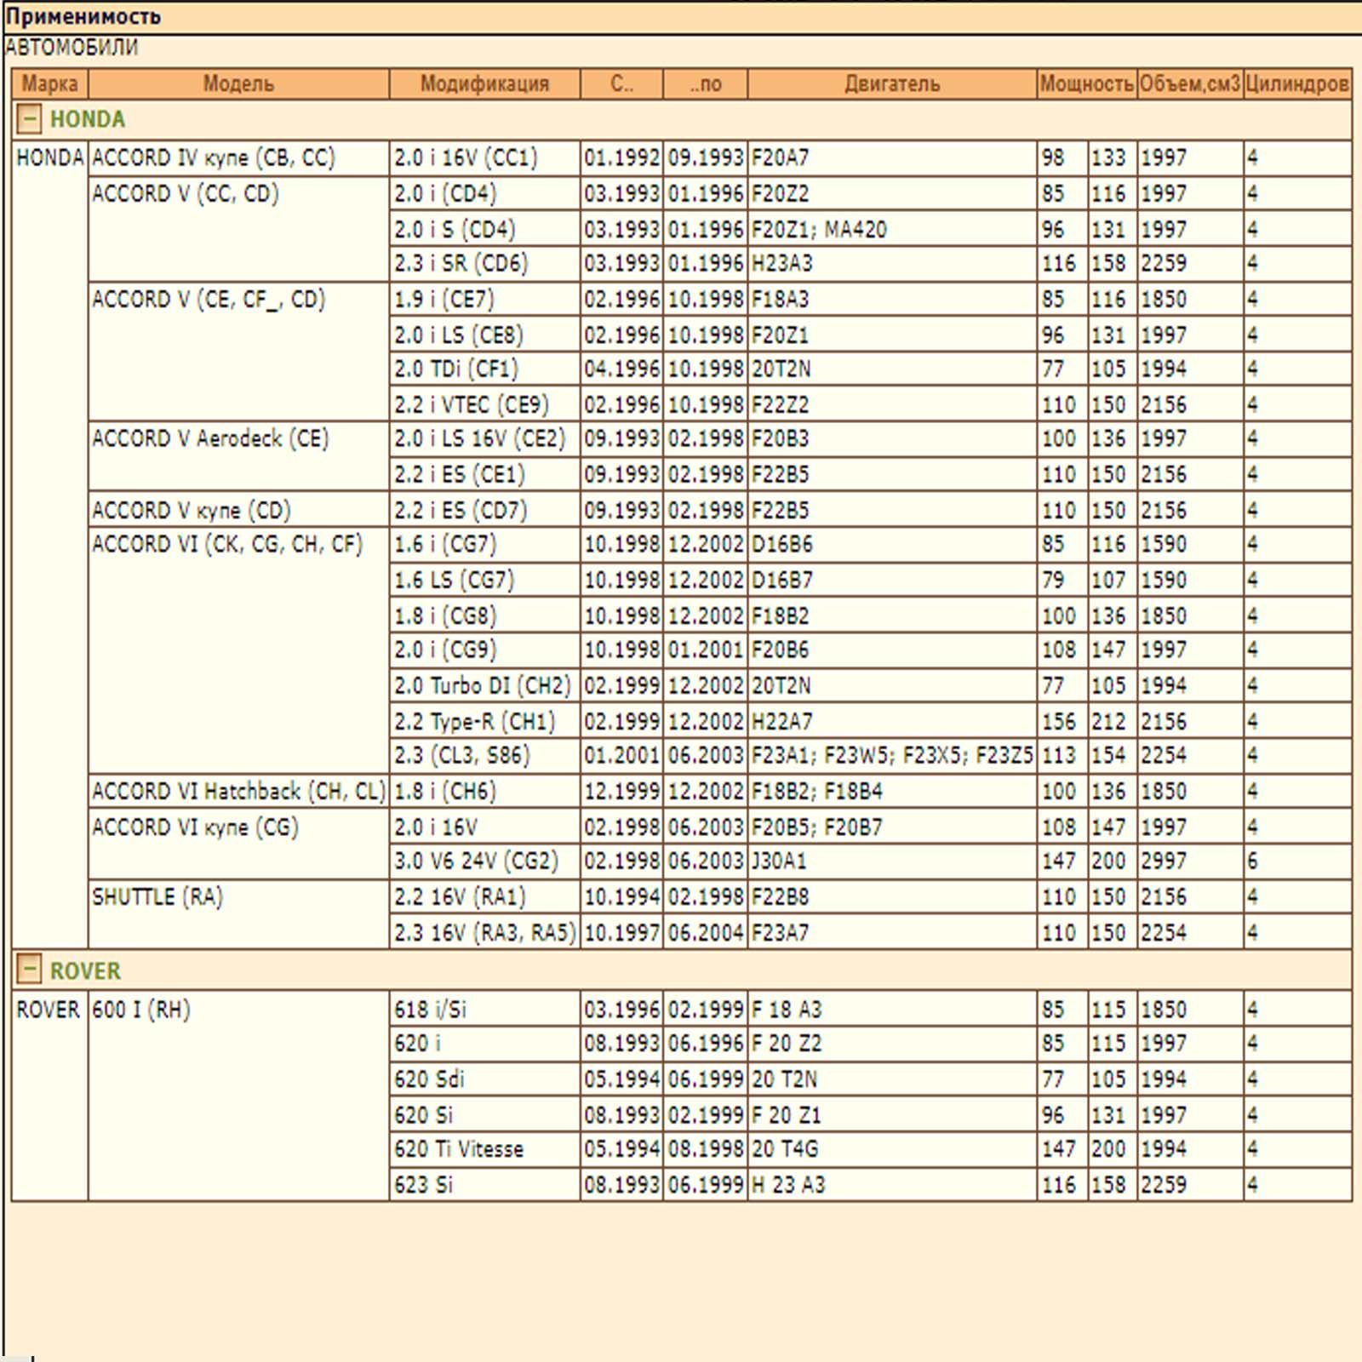This screenshot has width=1362, height=1362.
Task: Click the HONDA group title
Action: (87, 119)
